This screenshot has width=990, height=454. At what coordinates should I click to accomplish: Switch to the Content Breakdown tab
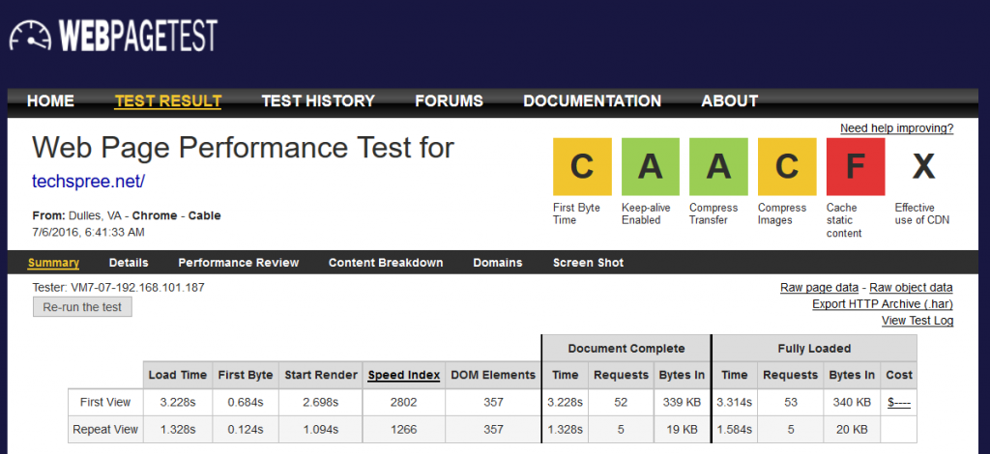coord(386,263)
